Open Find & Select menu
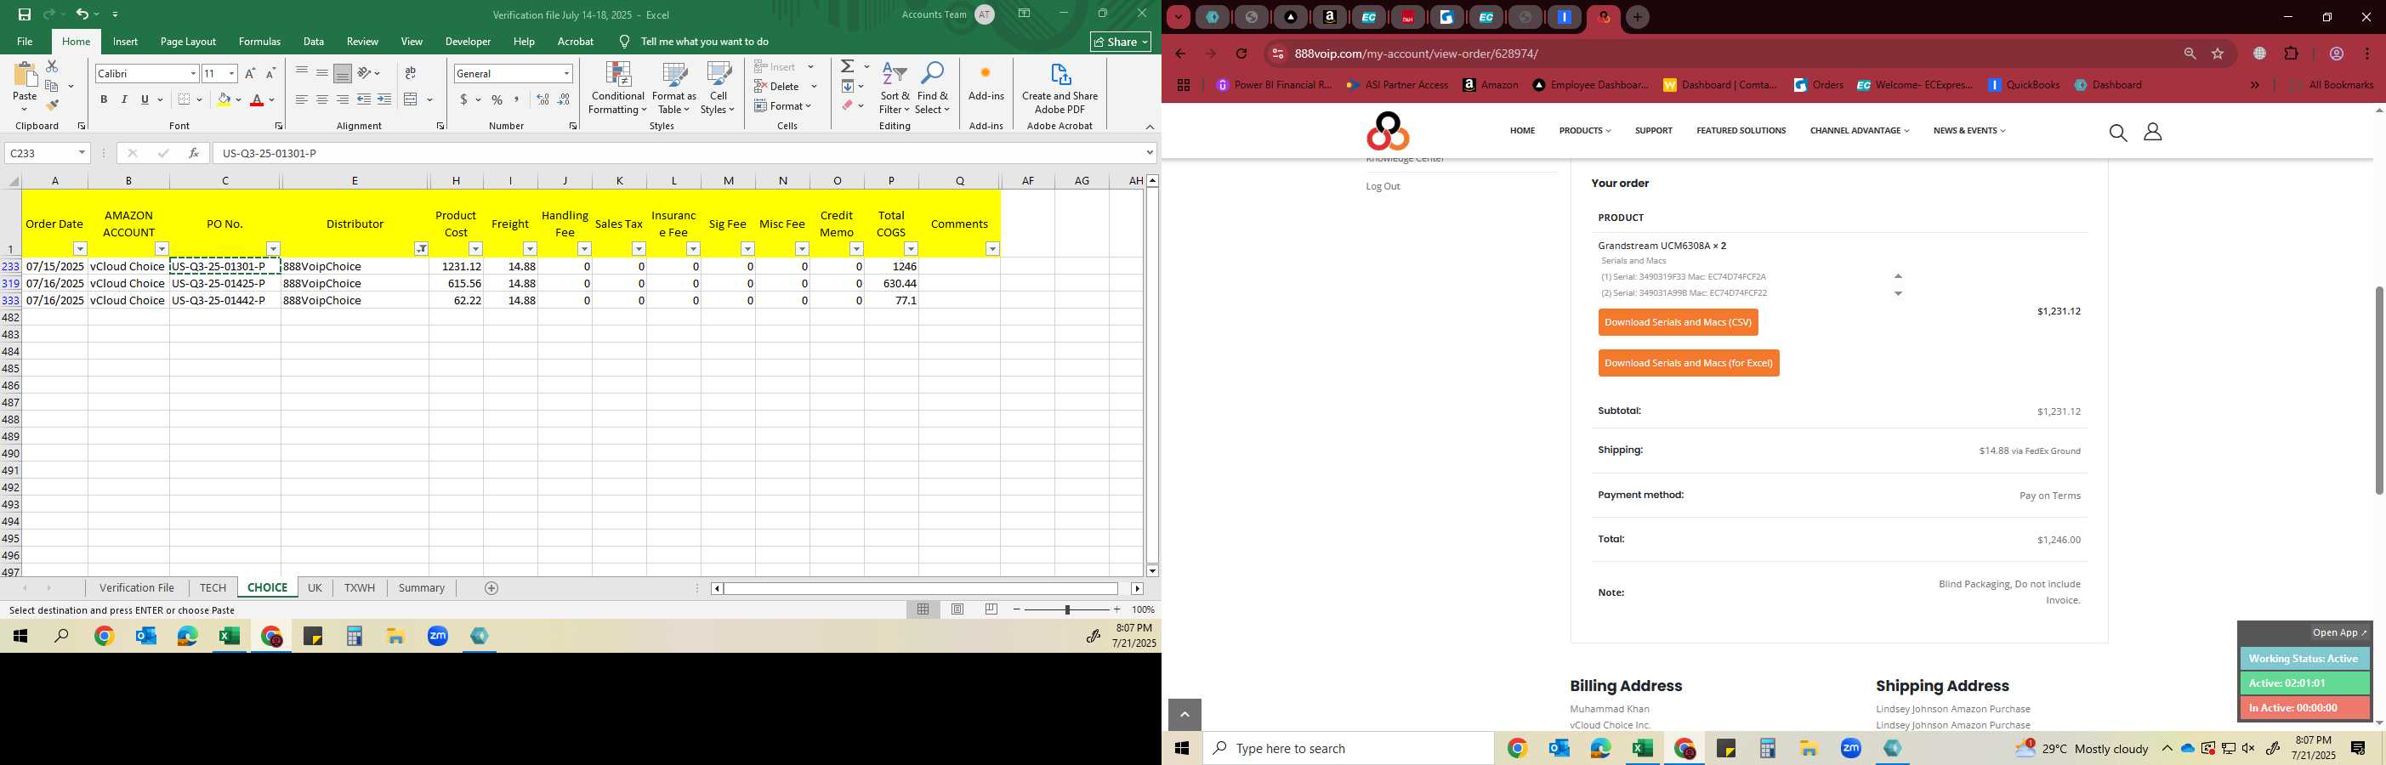This screenshot has width=2386, height=765. [933, 89]
